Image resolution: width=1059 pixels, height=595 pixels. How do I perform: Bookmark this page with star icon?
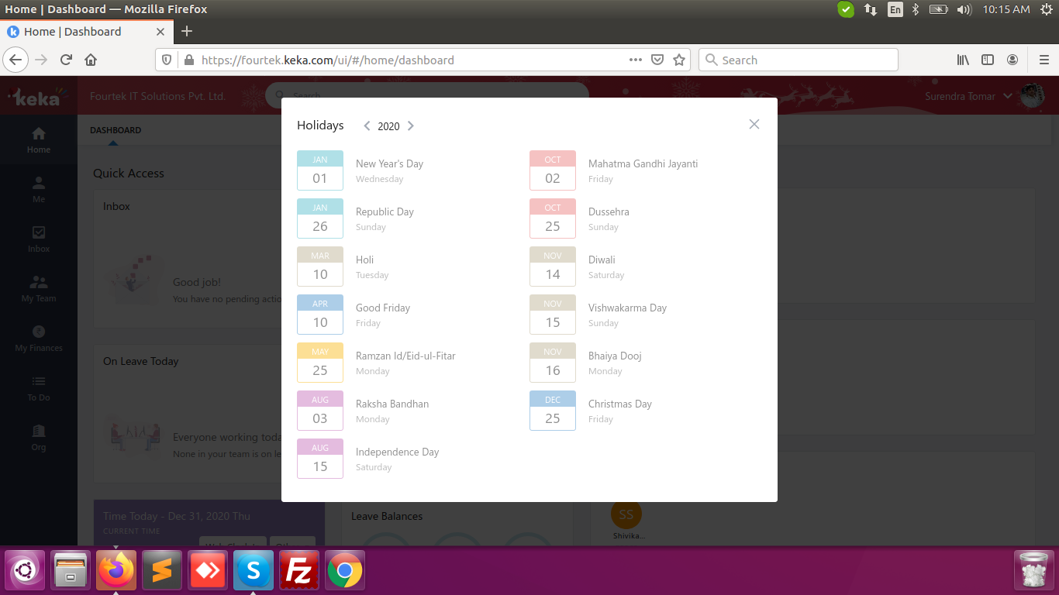pyautogui.click(x=679, y=60)
